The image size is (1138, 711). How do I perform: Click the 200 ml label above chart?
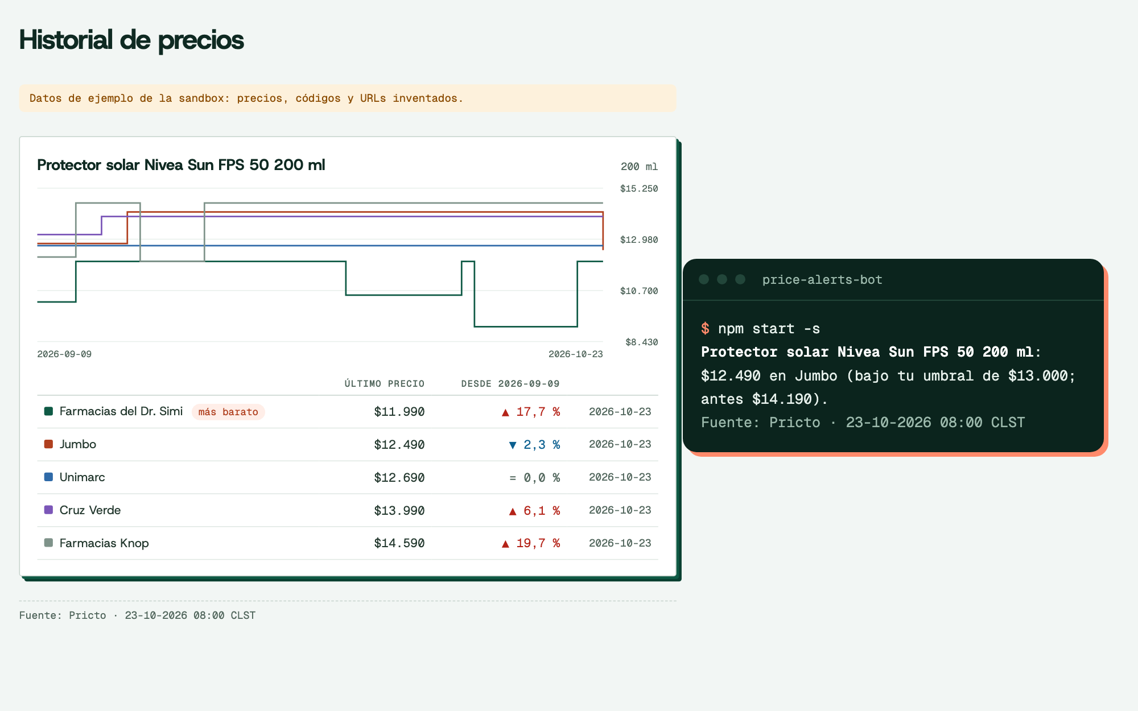tap(639, 167)
